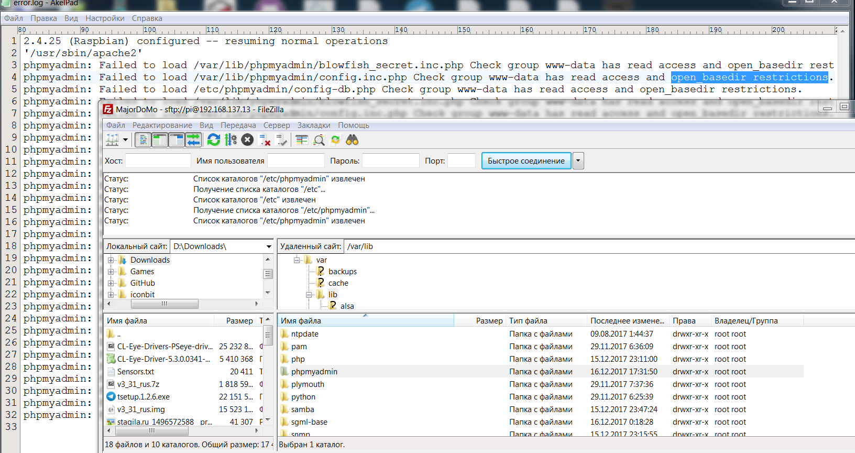
Task: Open the Настройки menu in AkelPad
Action: click(x=105, y=18)
